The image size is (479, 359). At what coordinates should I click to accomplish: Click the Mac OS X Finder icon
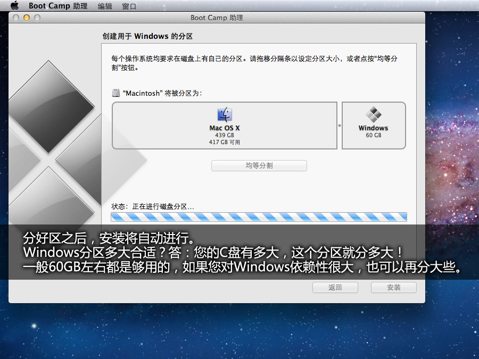(225, 114)
